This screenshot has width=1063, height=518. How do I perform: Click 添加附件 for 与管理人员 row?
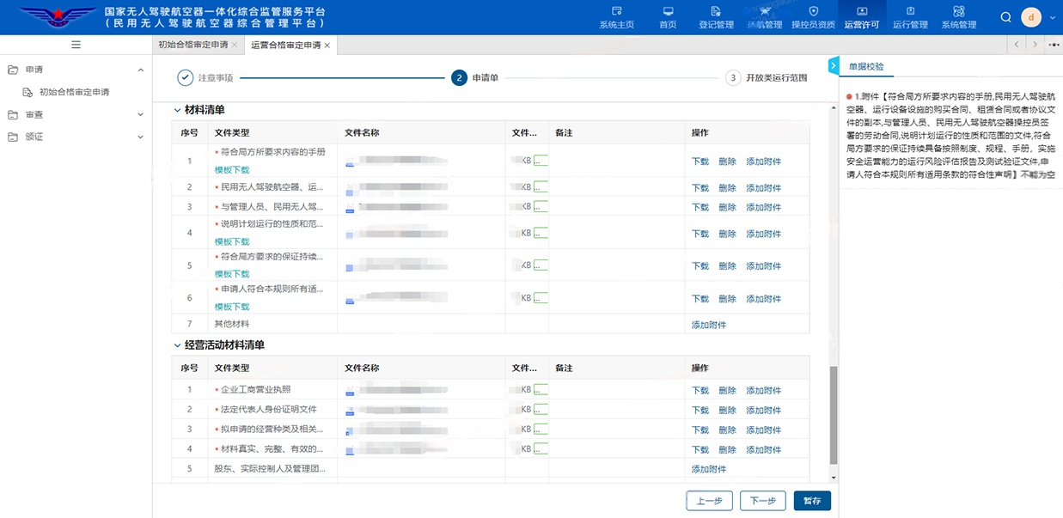click(764, 207)
